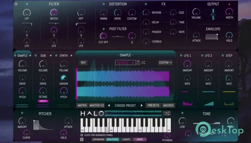Open the Custom sample menu
This screenshot has height=143, width=251.
click(x=165, y=63)
